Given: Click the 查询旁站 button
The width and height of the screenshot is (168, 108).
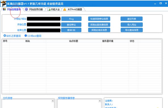Looking at the screenshot, I should click(71, 25).
